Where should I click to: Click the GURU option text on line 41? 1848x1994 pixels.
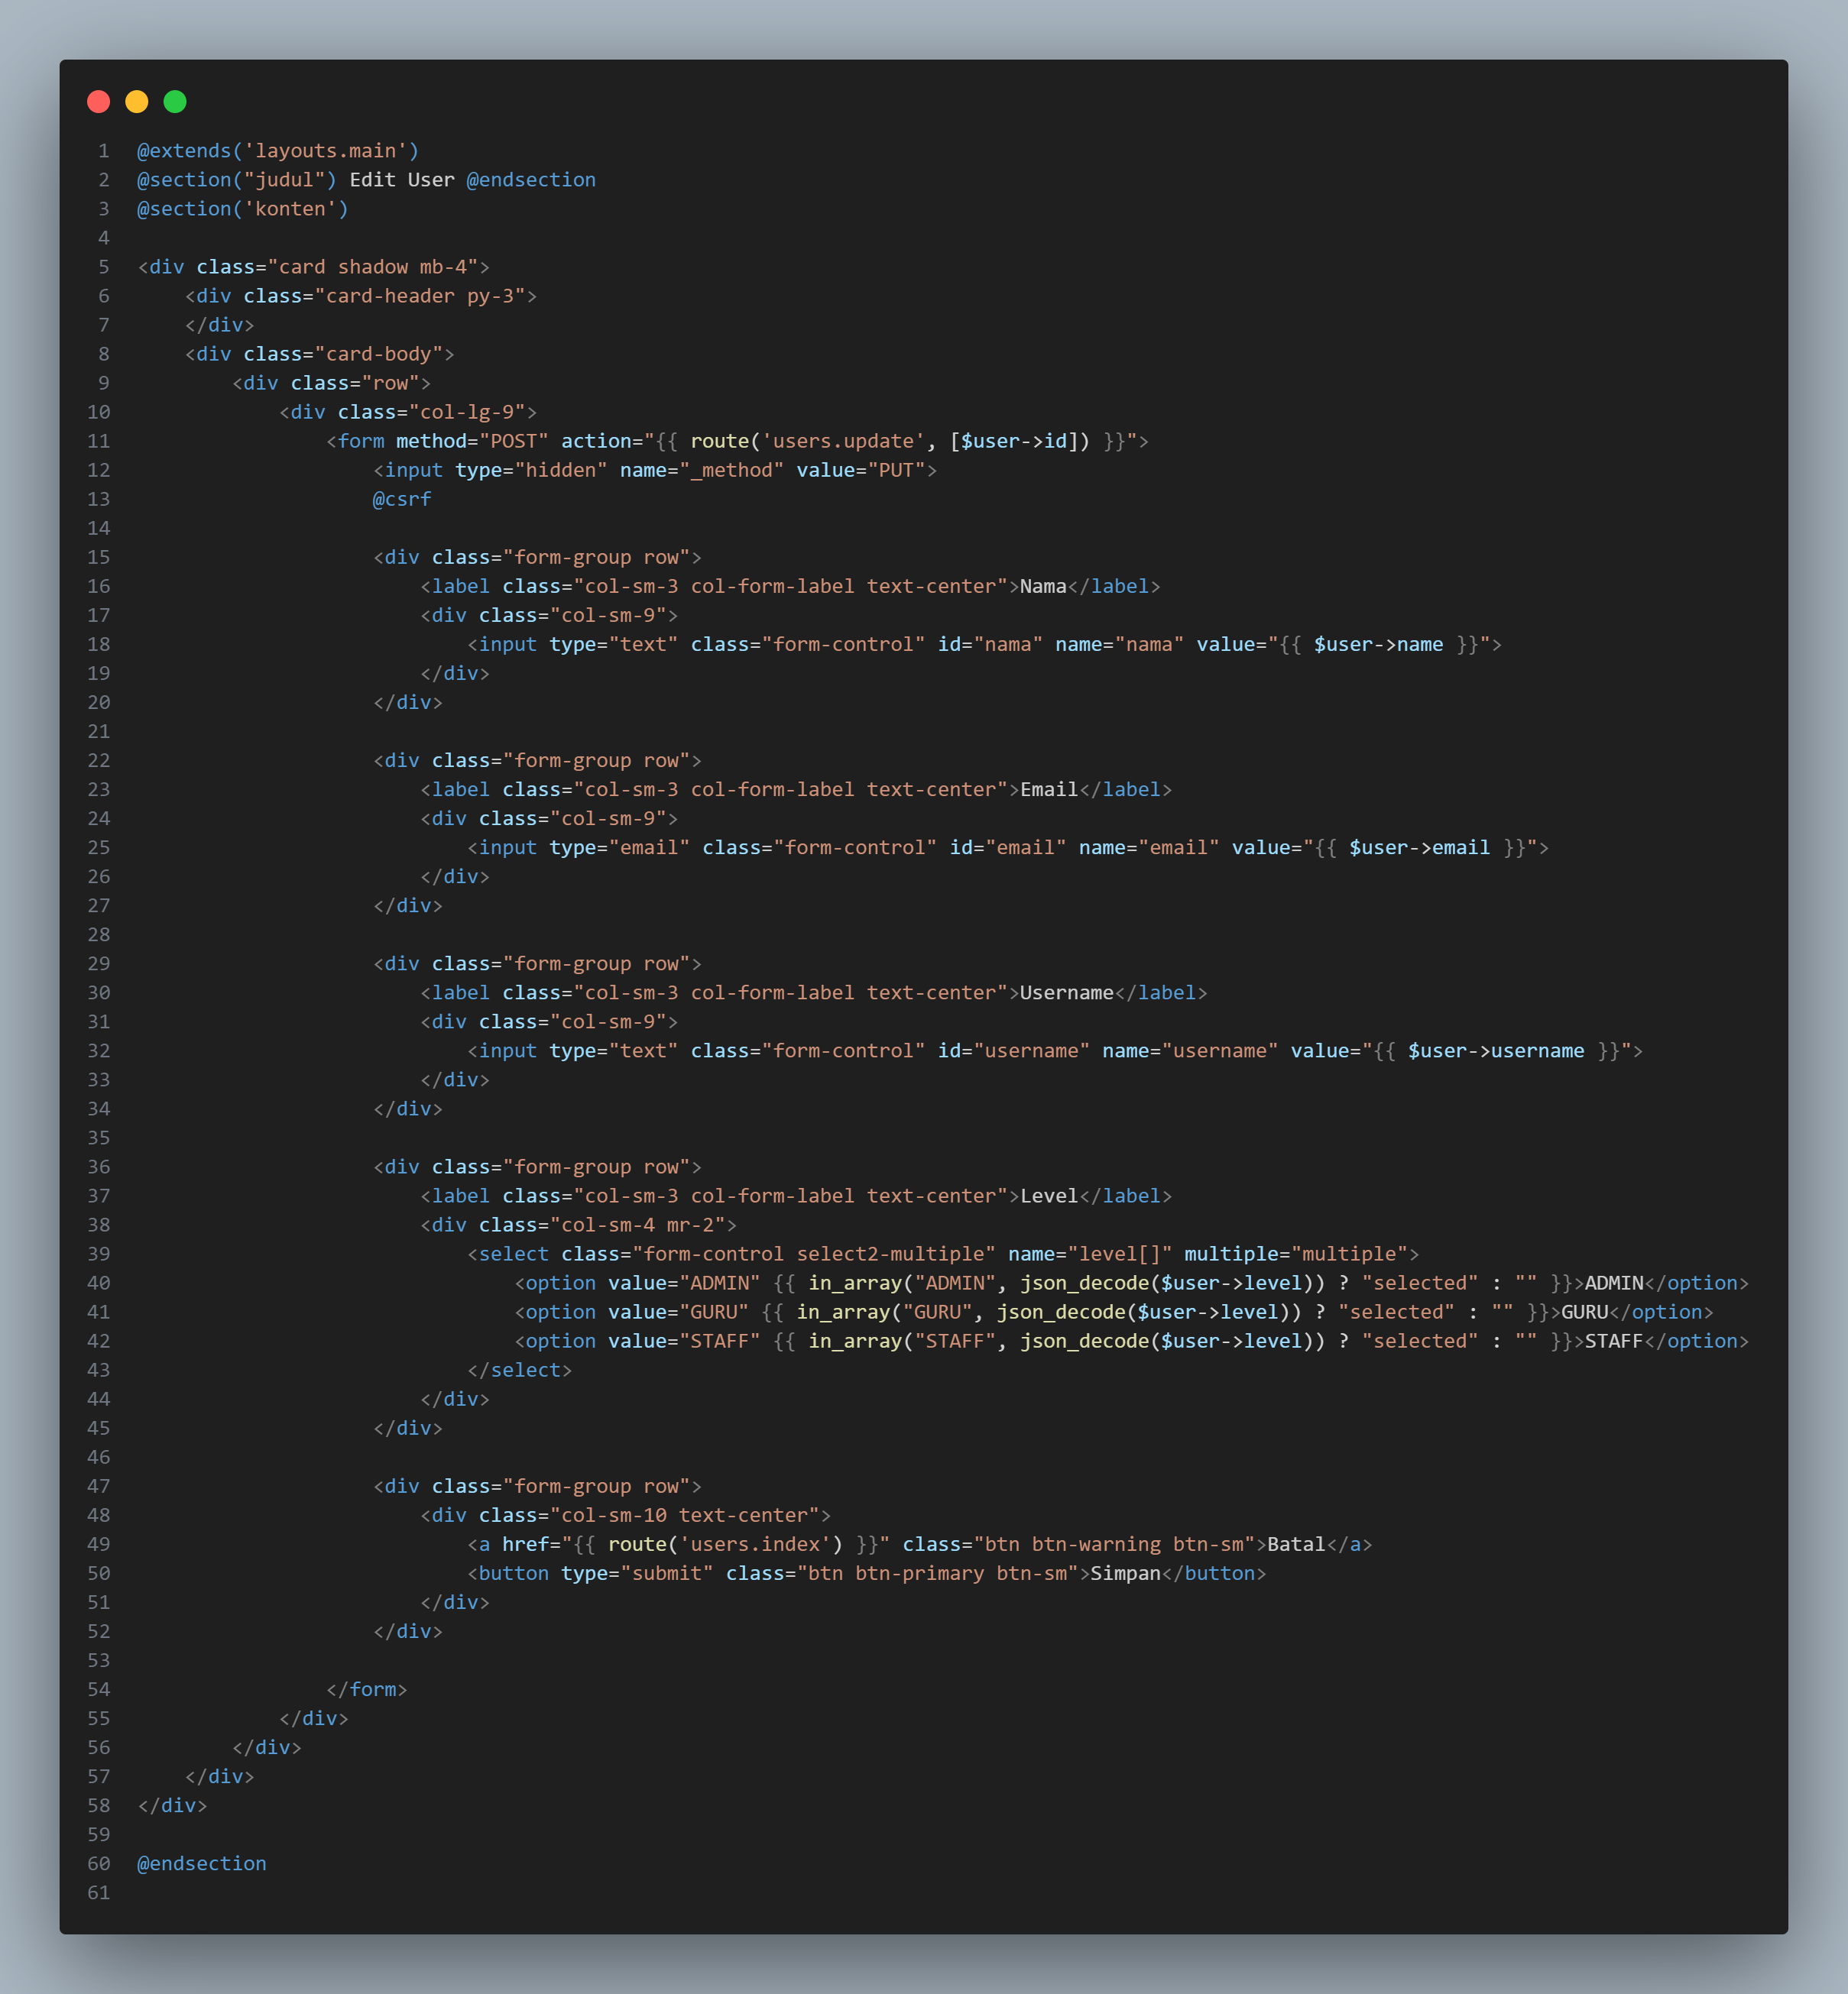click(x=1584, y=1311)
